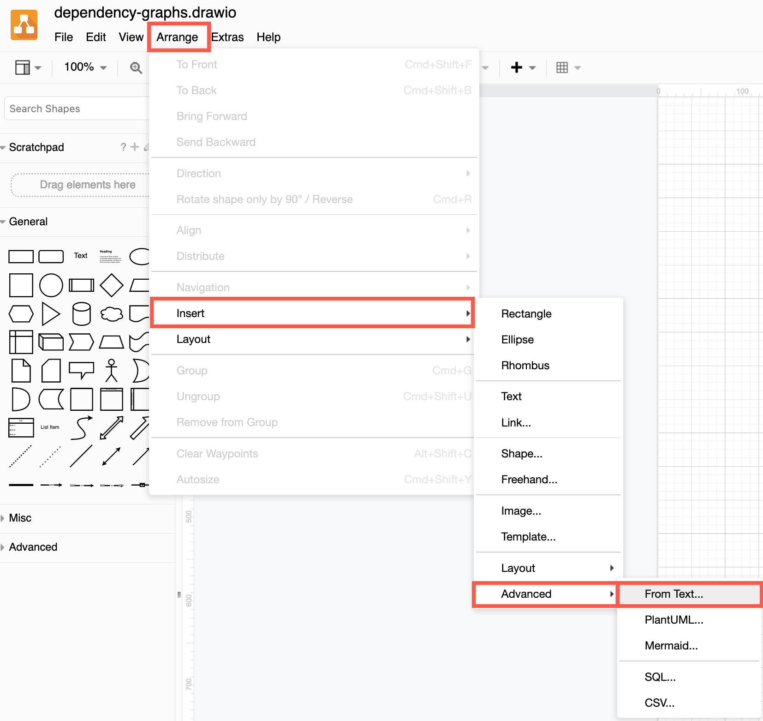Click the question mark help next to Scratchpad
Image resolution: width=763 pixels, height=721 pixels.
tap(123, 147)
